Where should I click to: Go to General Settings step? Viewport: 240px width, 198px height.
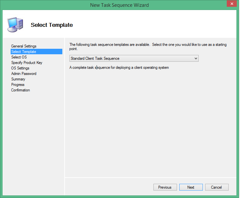tap(24, 46)
